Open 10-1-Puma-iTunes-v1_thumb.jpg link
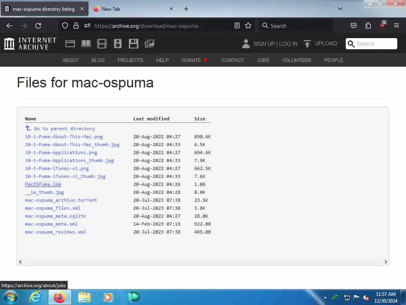The height and width of the screenshot is (305, 406). click(65, 176)
